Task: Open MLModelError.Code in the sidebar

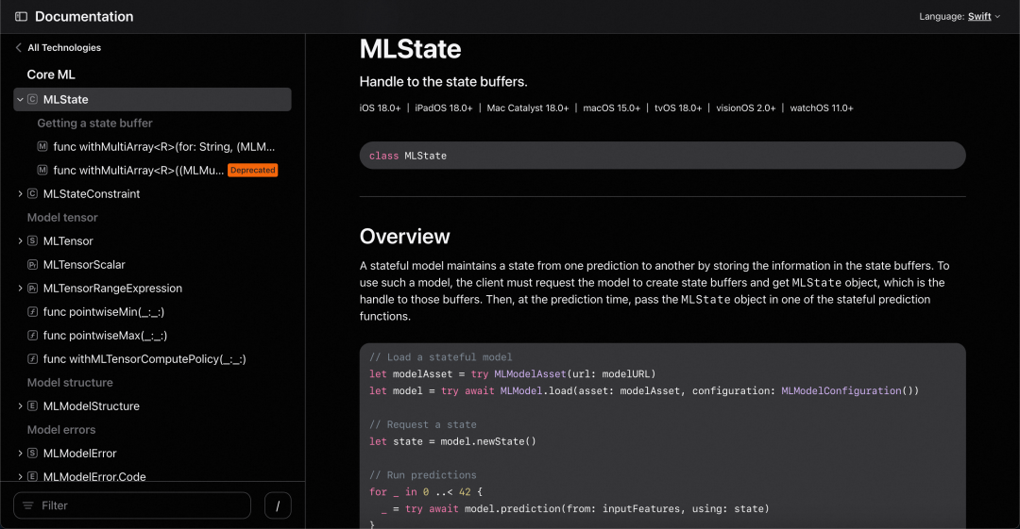Action: click(94, 476)
